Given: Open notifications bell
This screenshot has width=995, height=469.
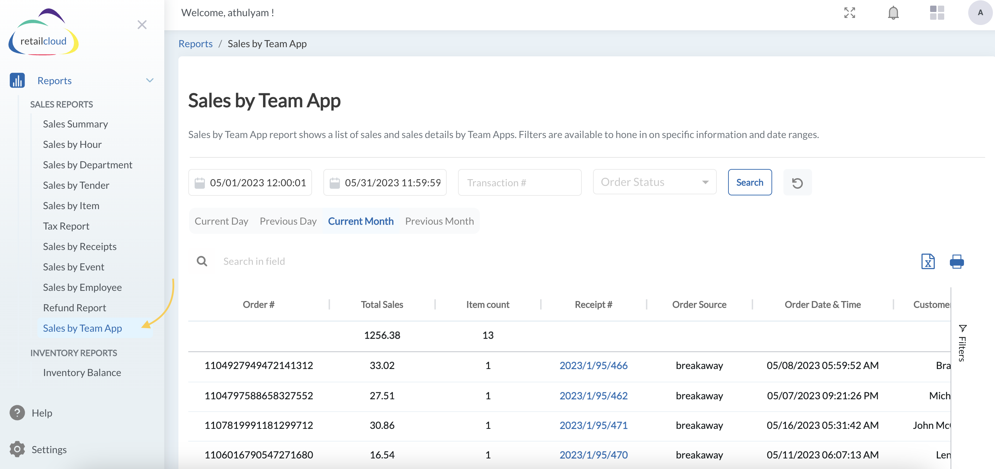Looking at the screenshot, I should pyautogui.click(x=893, y=13).
